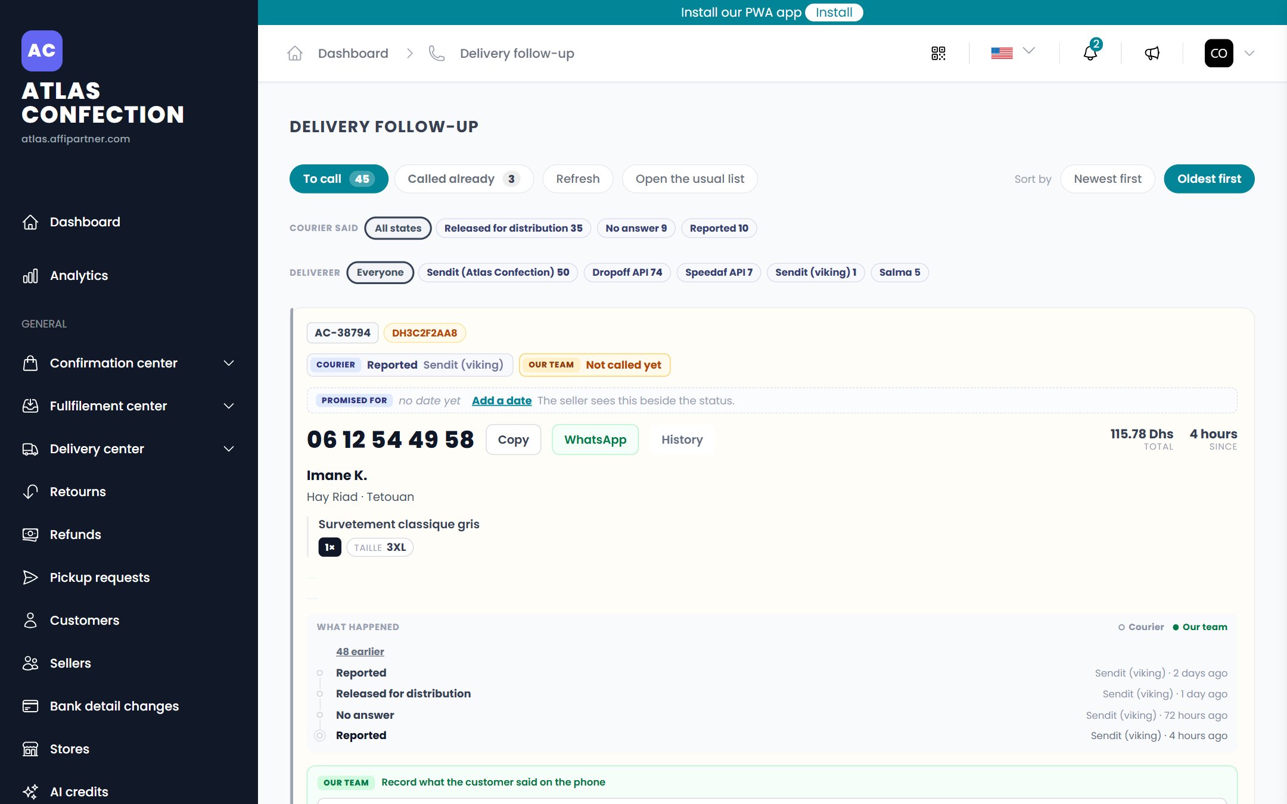Open the QR code scanner icon
Viewport: 1287px width, 804px height.
coord(938,54)
